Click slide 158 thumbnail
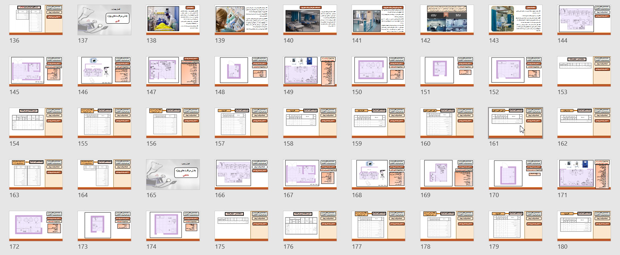This screenshot has height=255, width=620. coord(310,123)
